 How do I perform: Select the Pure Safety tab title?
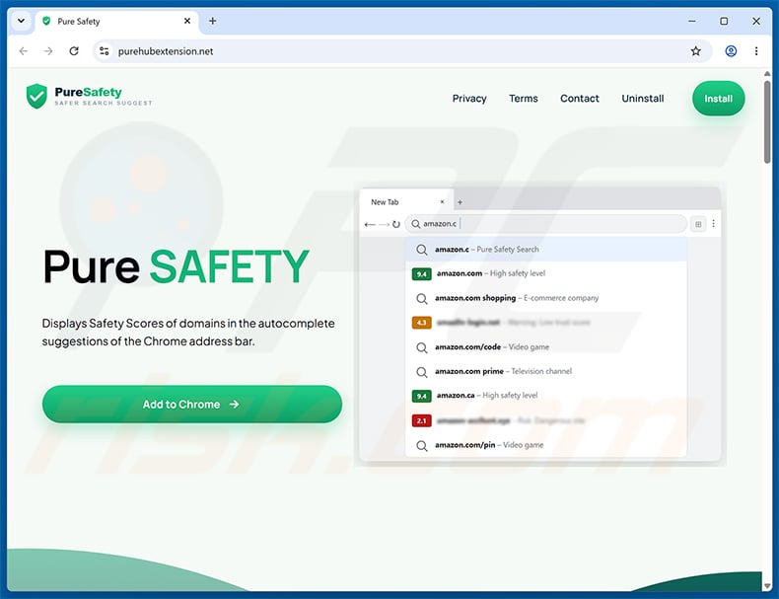[79, 22]
